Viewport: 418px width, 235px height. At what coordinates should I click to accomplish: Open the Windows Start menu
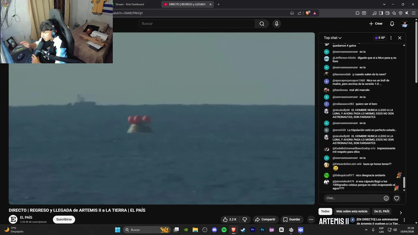pos(118,230)
